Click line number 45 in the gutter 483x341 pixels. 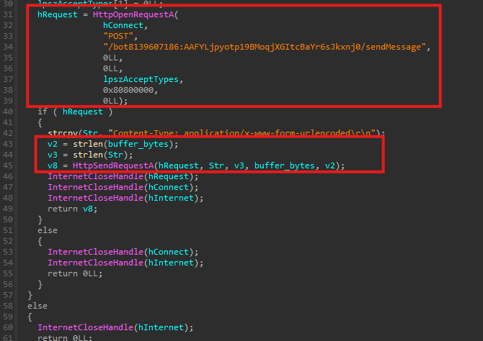tap(9, 166)
